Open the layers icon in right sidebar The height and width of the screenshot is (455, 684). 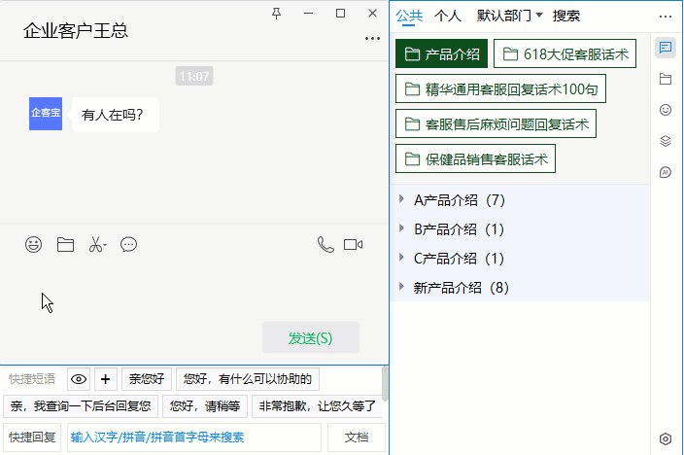coord(666,141)
